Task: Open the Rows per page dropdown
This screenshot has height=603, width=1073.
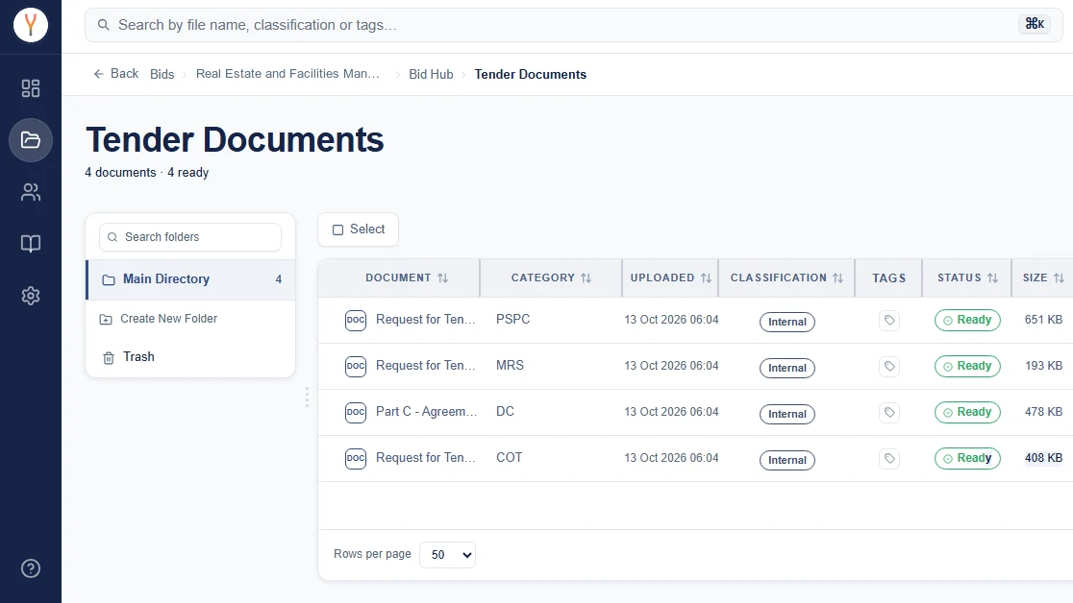Action: pyautogui.click(x=447, y=554)
